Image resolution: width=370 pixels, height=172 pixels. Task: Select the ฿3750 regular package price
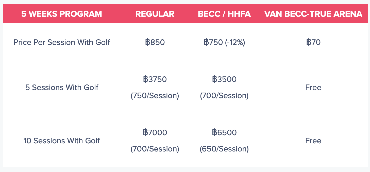pyautogui.click(x=155, y=79)
